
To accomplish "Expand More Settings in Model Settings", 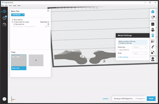I will 123,57.
